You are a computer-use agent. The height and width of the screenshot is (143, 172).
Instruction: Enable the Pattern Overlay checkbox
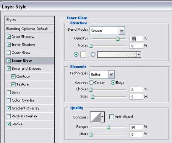click(x=9, y=116)
